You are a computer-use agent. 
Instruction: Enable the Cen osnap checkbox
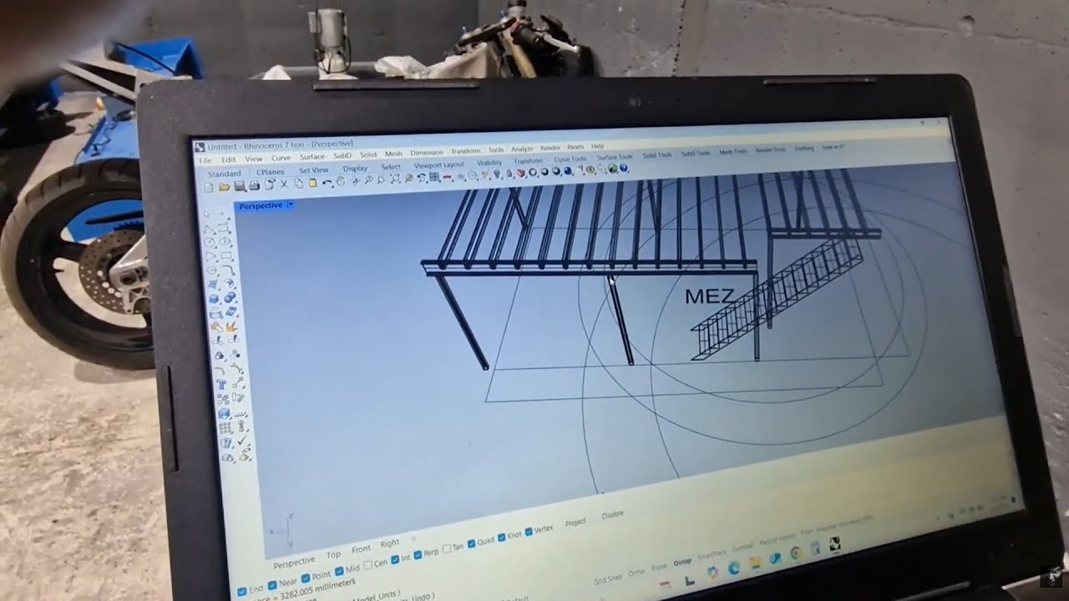pyautogui.click(x=367, y=565)
